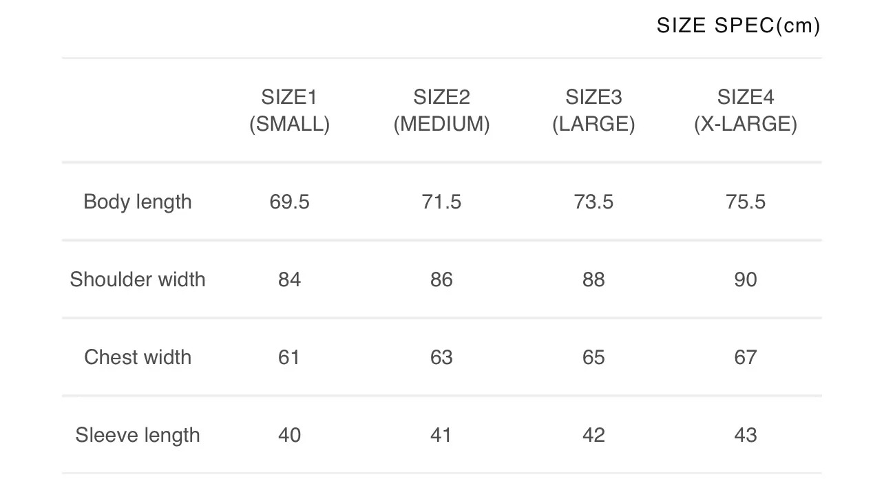Click shoulder width value 90
This screenshot has width=884, height=479.
coord(746,279)
